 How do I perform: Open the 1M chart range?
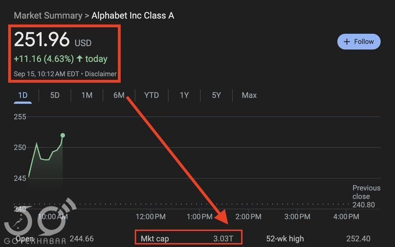(x=87, y=95)
